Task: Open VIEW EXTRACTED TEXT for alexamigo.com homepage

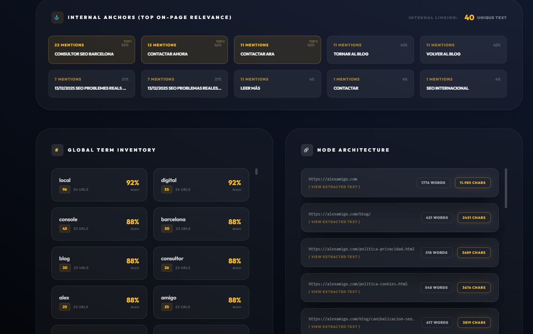Action: tap(334, 187)
